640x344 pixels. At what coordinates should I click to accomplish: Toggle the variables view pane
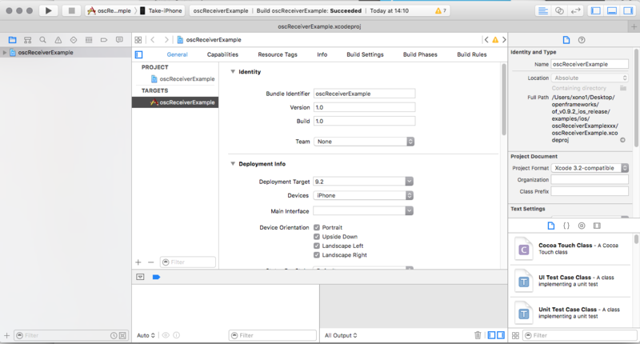point(491,335)
